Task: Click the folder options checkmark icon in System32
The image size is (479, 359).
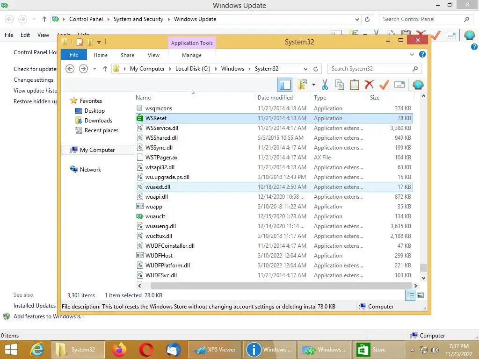Action: click(x=302, y=85)
